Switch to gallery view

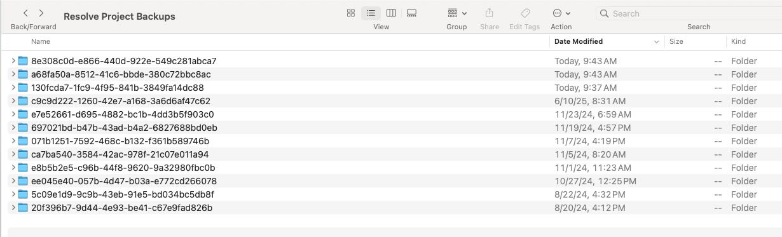[x=411, y=13]
